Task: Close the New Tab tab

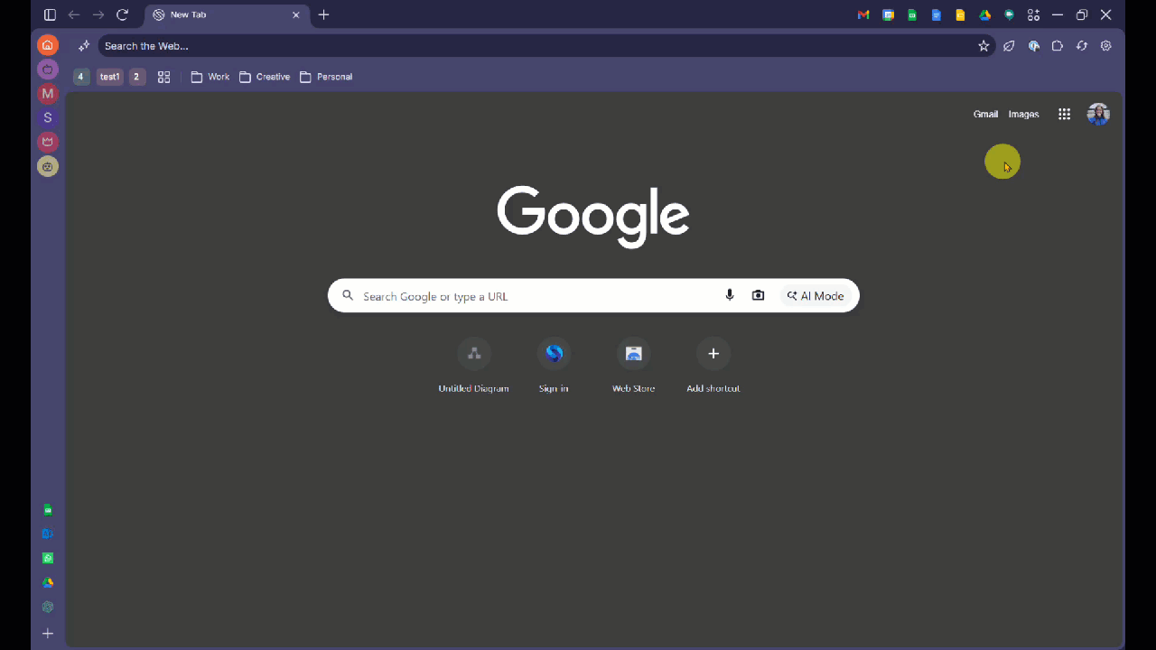Action: point(295,14)
